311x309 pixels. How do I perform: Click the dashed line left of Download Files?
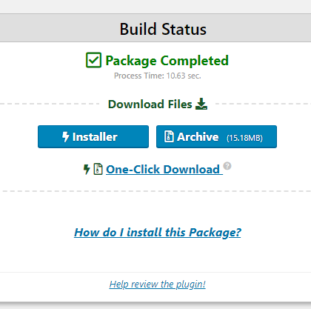(x=50, y=104)
